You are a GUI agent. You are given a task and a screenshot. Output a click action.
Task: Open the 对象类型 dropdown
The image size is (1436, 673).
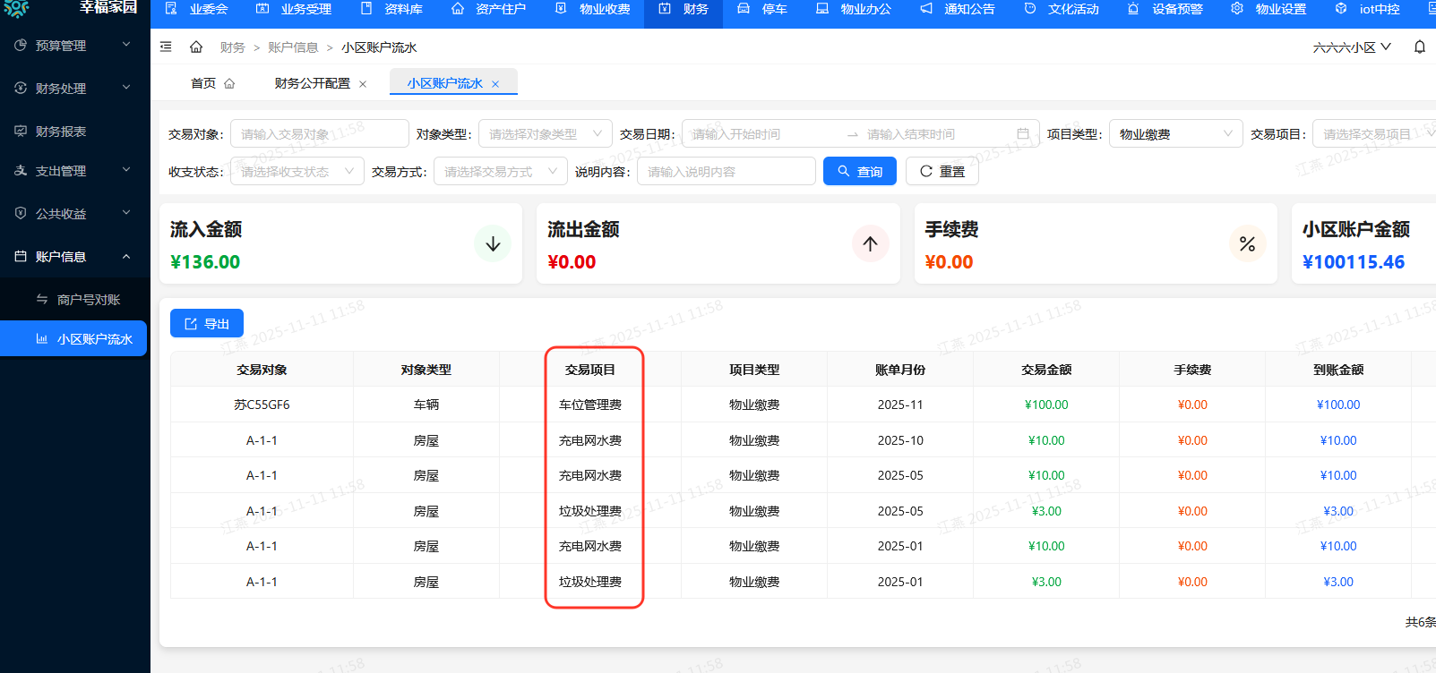(x=545, y=134)
